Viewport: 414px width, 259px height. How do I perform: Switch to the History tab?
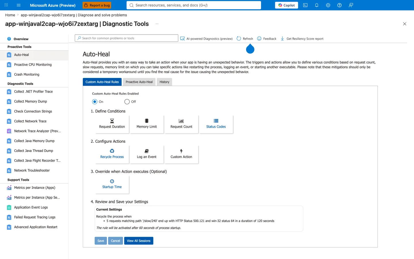click(164, 82)
